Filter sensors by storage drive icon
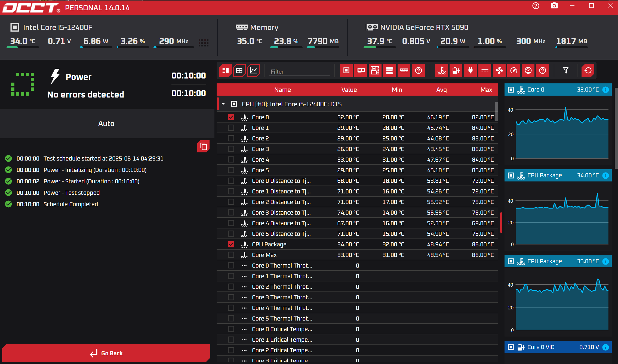 click(x=389, y=71)
